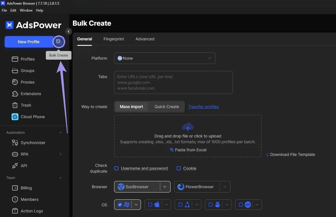The height and width of the screenshot is (217, 336).
Task: Click the Tabs URL input field
Action: coord(173,82)
